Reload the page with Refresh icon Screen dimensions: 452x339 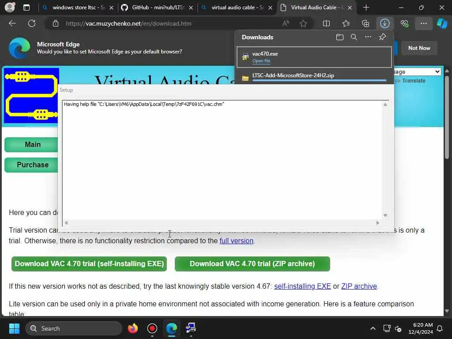(32, 23)
